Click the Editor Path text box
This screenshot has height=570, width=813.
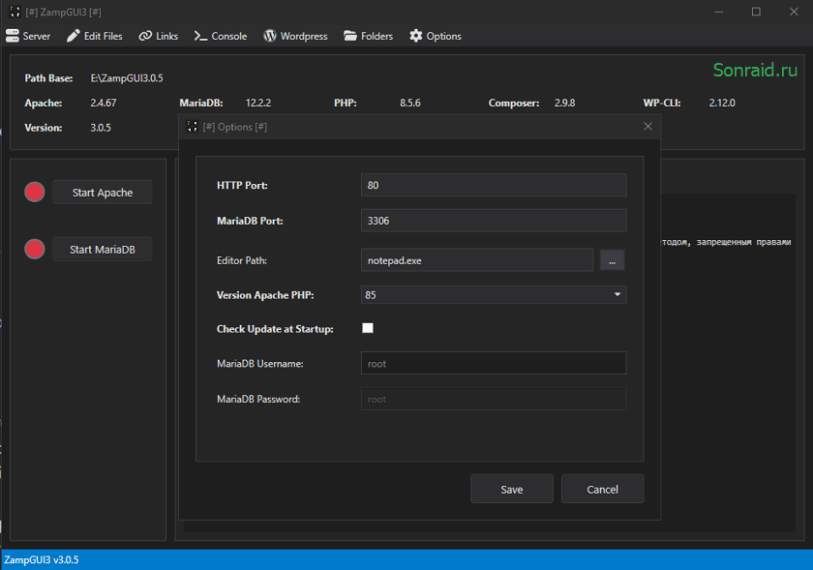[x=477, y=260]
